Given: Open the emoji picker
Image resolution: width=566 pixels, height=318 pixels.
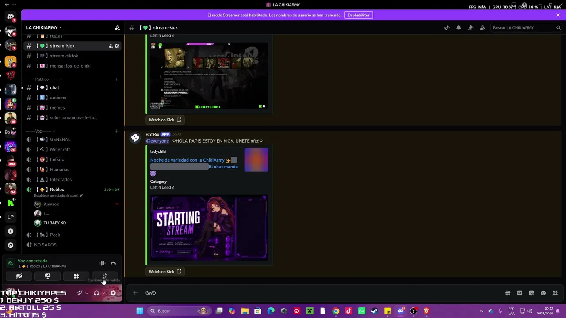Looking at the screenshot, I should 543,293.
